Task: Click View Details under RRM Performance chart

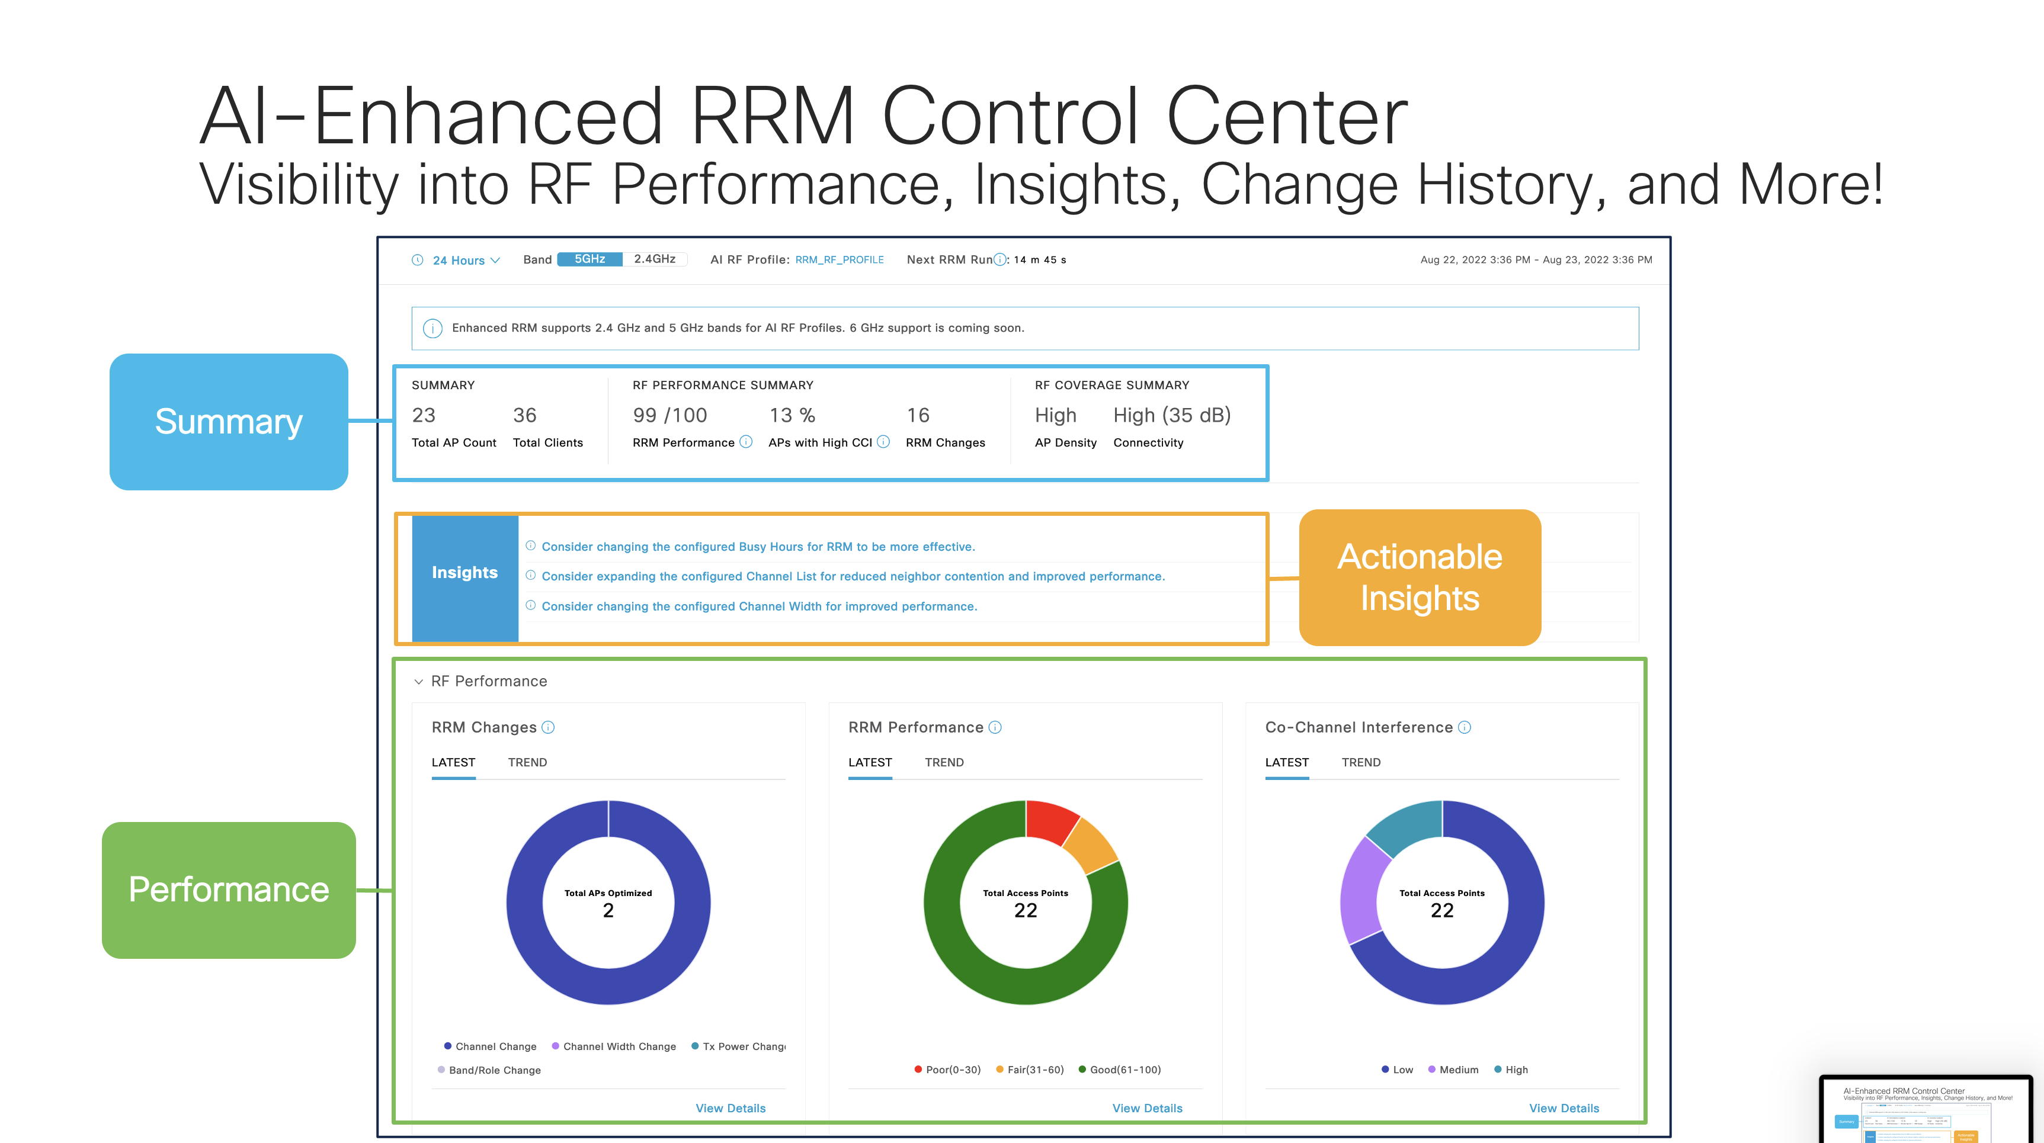Action: [1146, 1107]
